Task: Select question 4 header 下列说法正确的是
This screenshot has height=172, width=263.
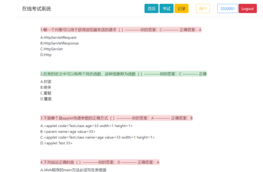Action: [100, 162]
